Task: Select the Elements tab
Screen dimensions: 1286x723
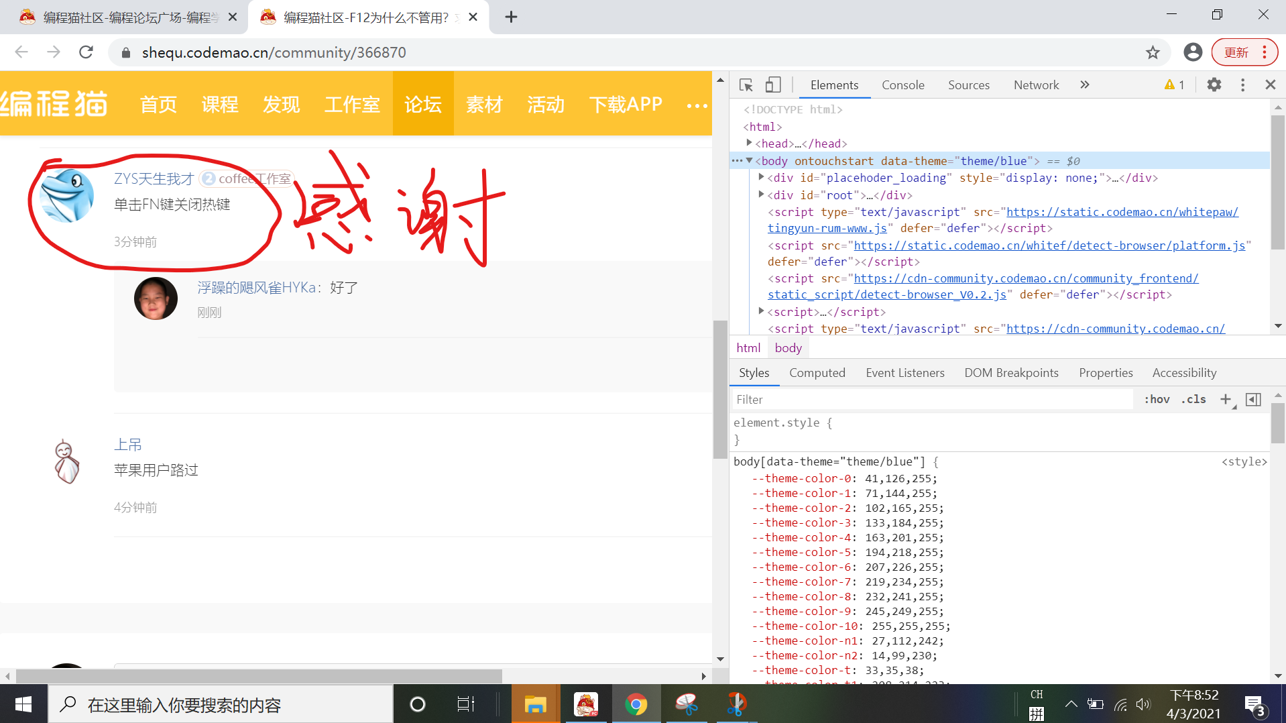Action: pos(834,85)
